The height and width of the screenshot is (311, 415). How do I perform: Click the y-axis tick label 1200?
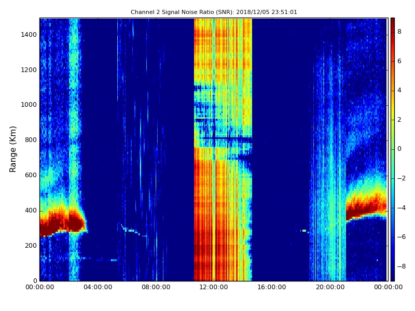coord(29,70)
